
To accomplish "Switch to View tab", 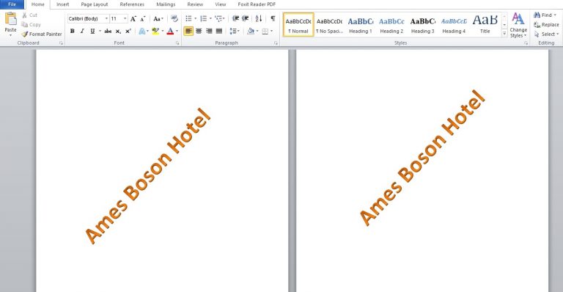I will click(221, 4).
